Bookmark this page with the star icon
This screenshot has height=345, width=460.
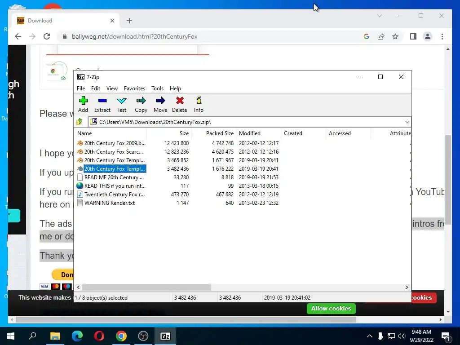click(395, 36)
